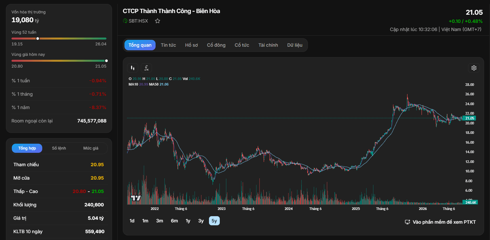Open the Hồ sơ tab
This screenshot has width=490, height=240.
pos(191,45)
